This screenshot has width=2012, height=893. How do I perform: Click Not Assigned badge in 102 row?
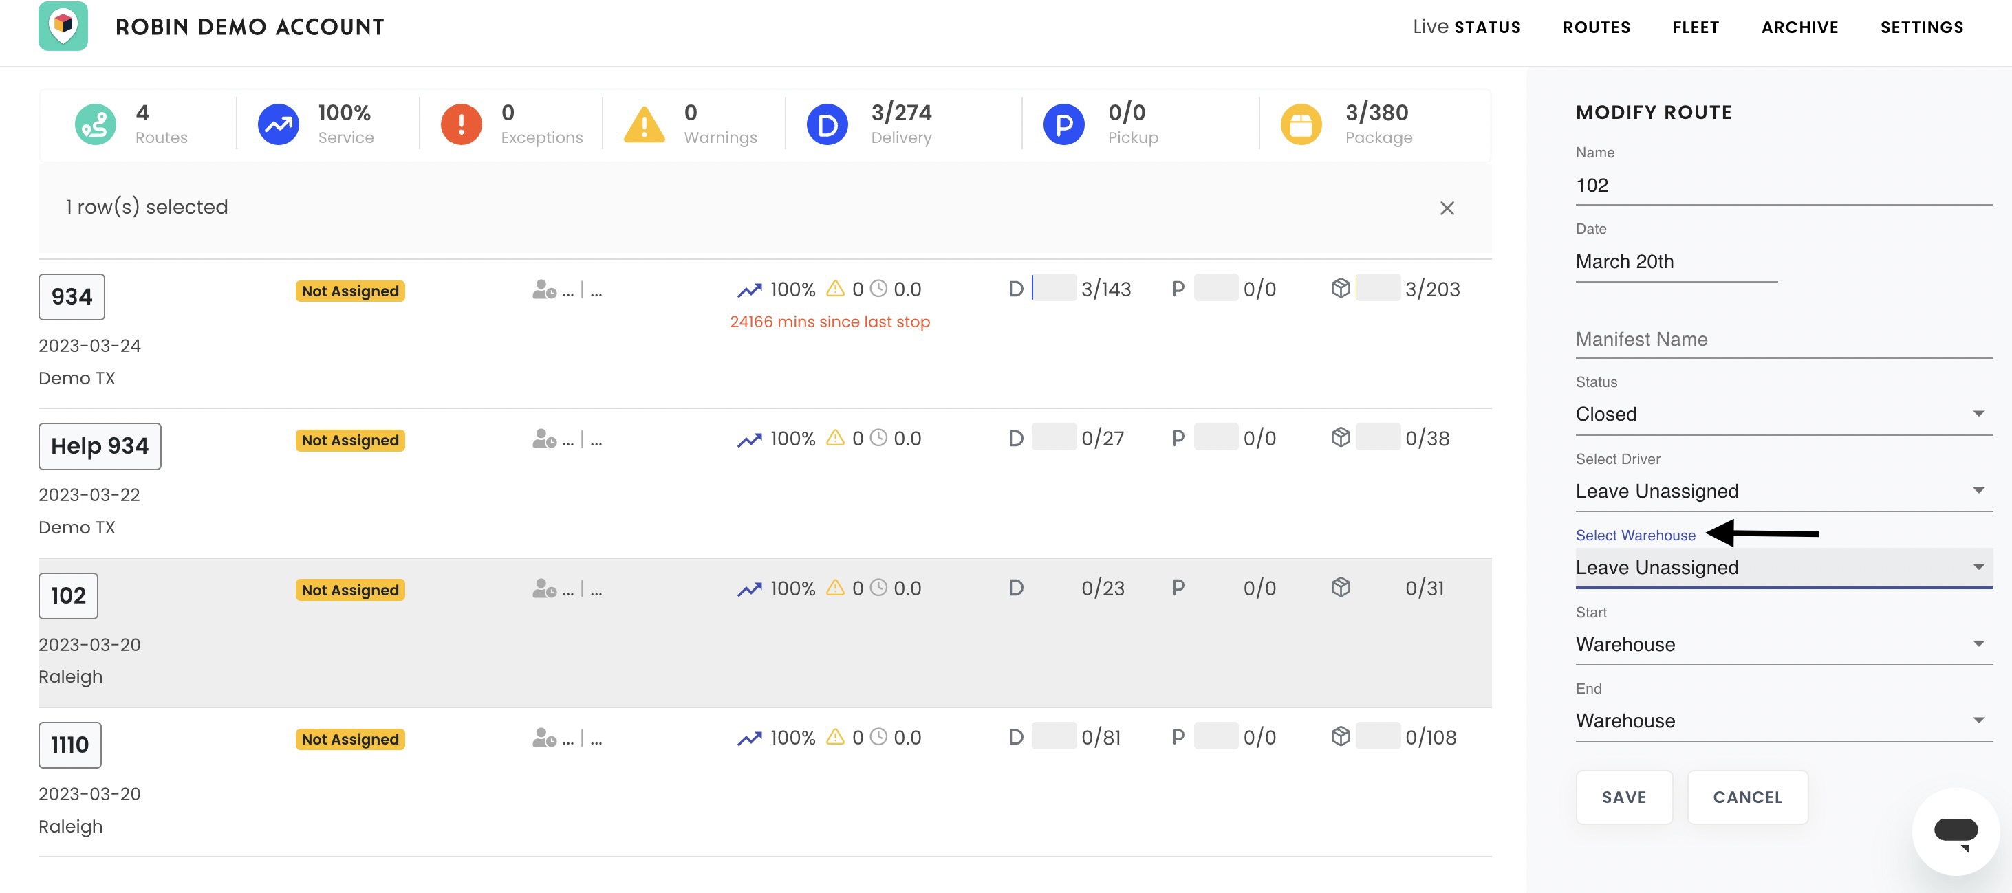[x=350, y=590]
